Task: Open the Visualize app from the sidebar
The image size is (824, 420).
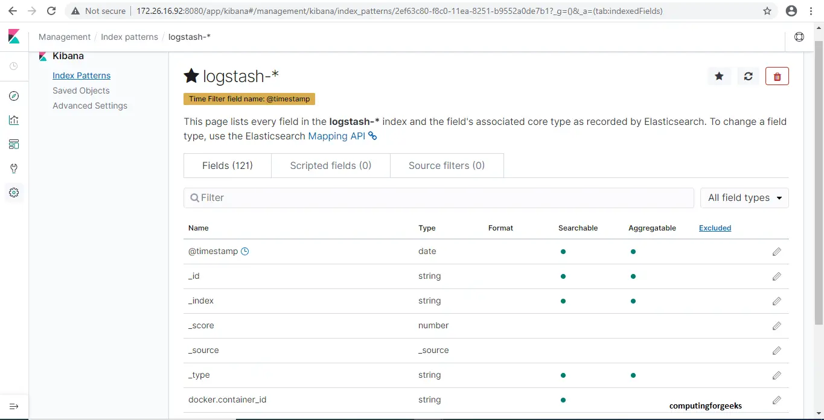Action: (14, 120)
